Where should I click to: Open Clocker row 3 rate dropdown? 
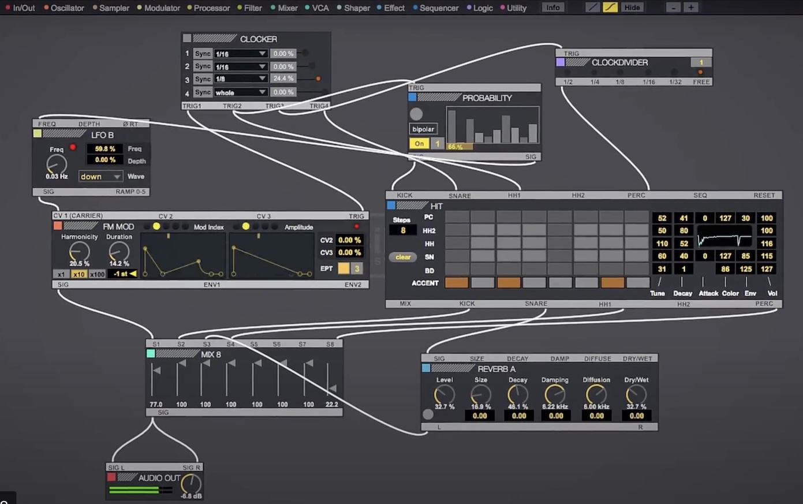click(240, 79)
